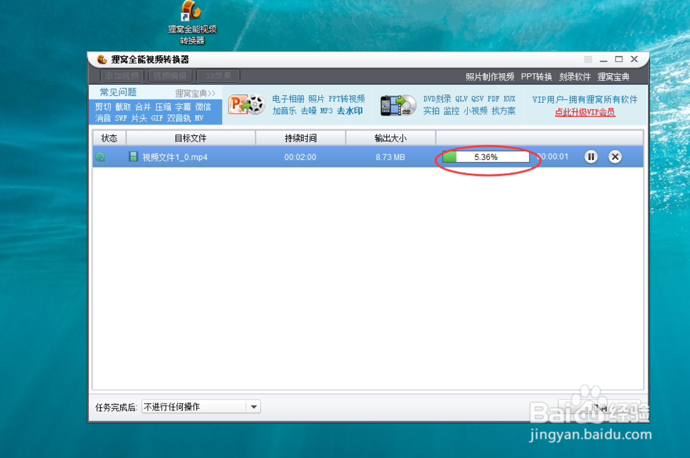Pause the 视频文件1_0.mp4 conversion
The height and width of the screenshot is (458, 690).
click(591, 157)
